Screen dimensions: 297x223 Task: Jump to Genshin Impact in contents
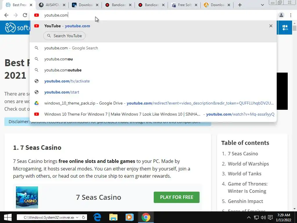[x=245, y=201]
